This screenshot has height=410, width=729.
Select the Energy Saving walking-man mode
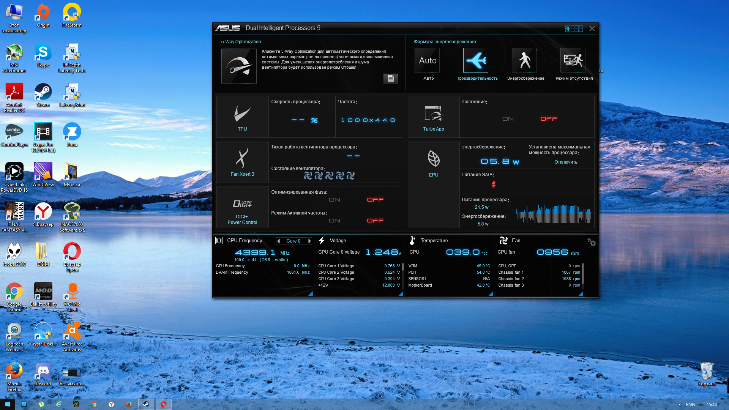pos(524,60)
